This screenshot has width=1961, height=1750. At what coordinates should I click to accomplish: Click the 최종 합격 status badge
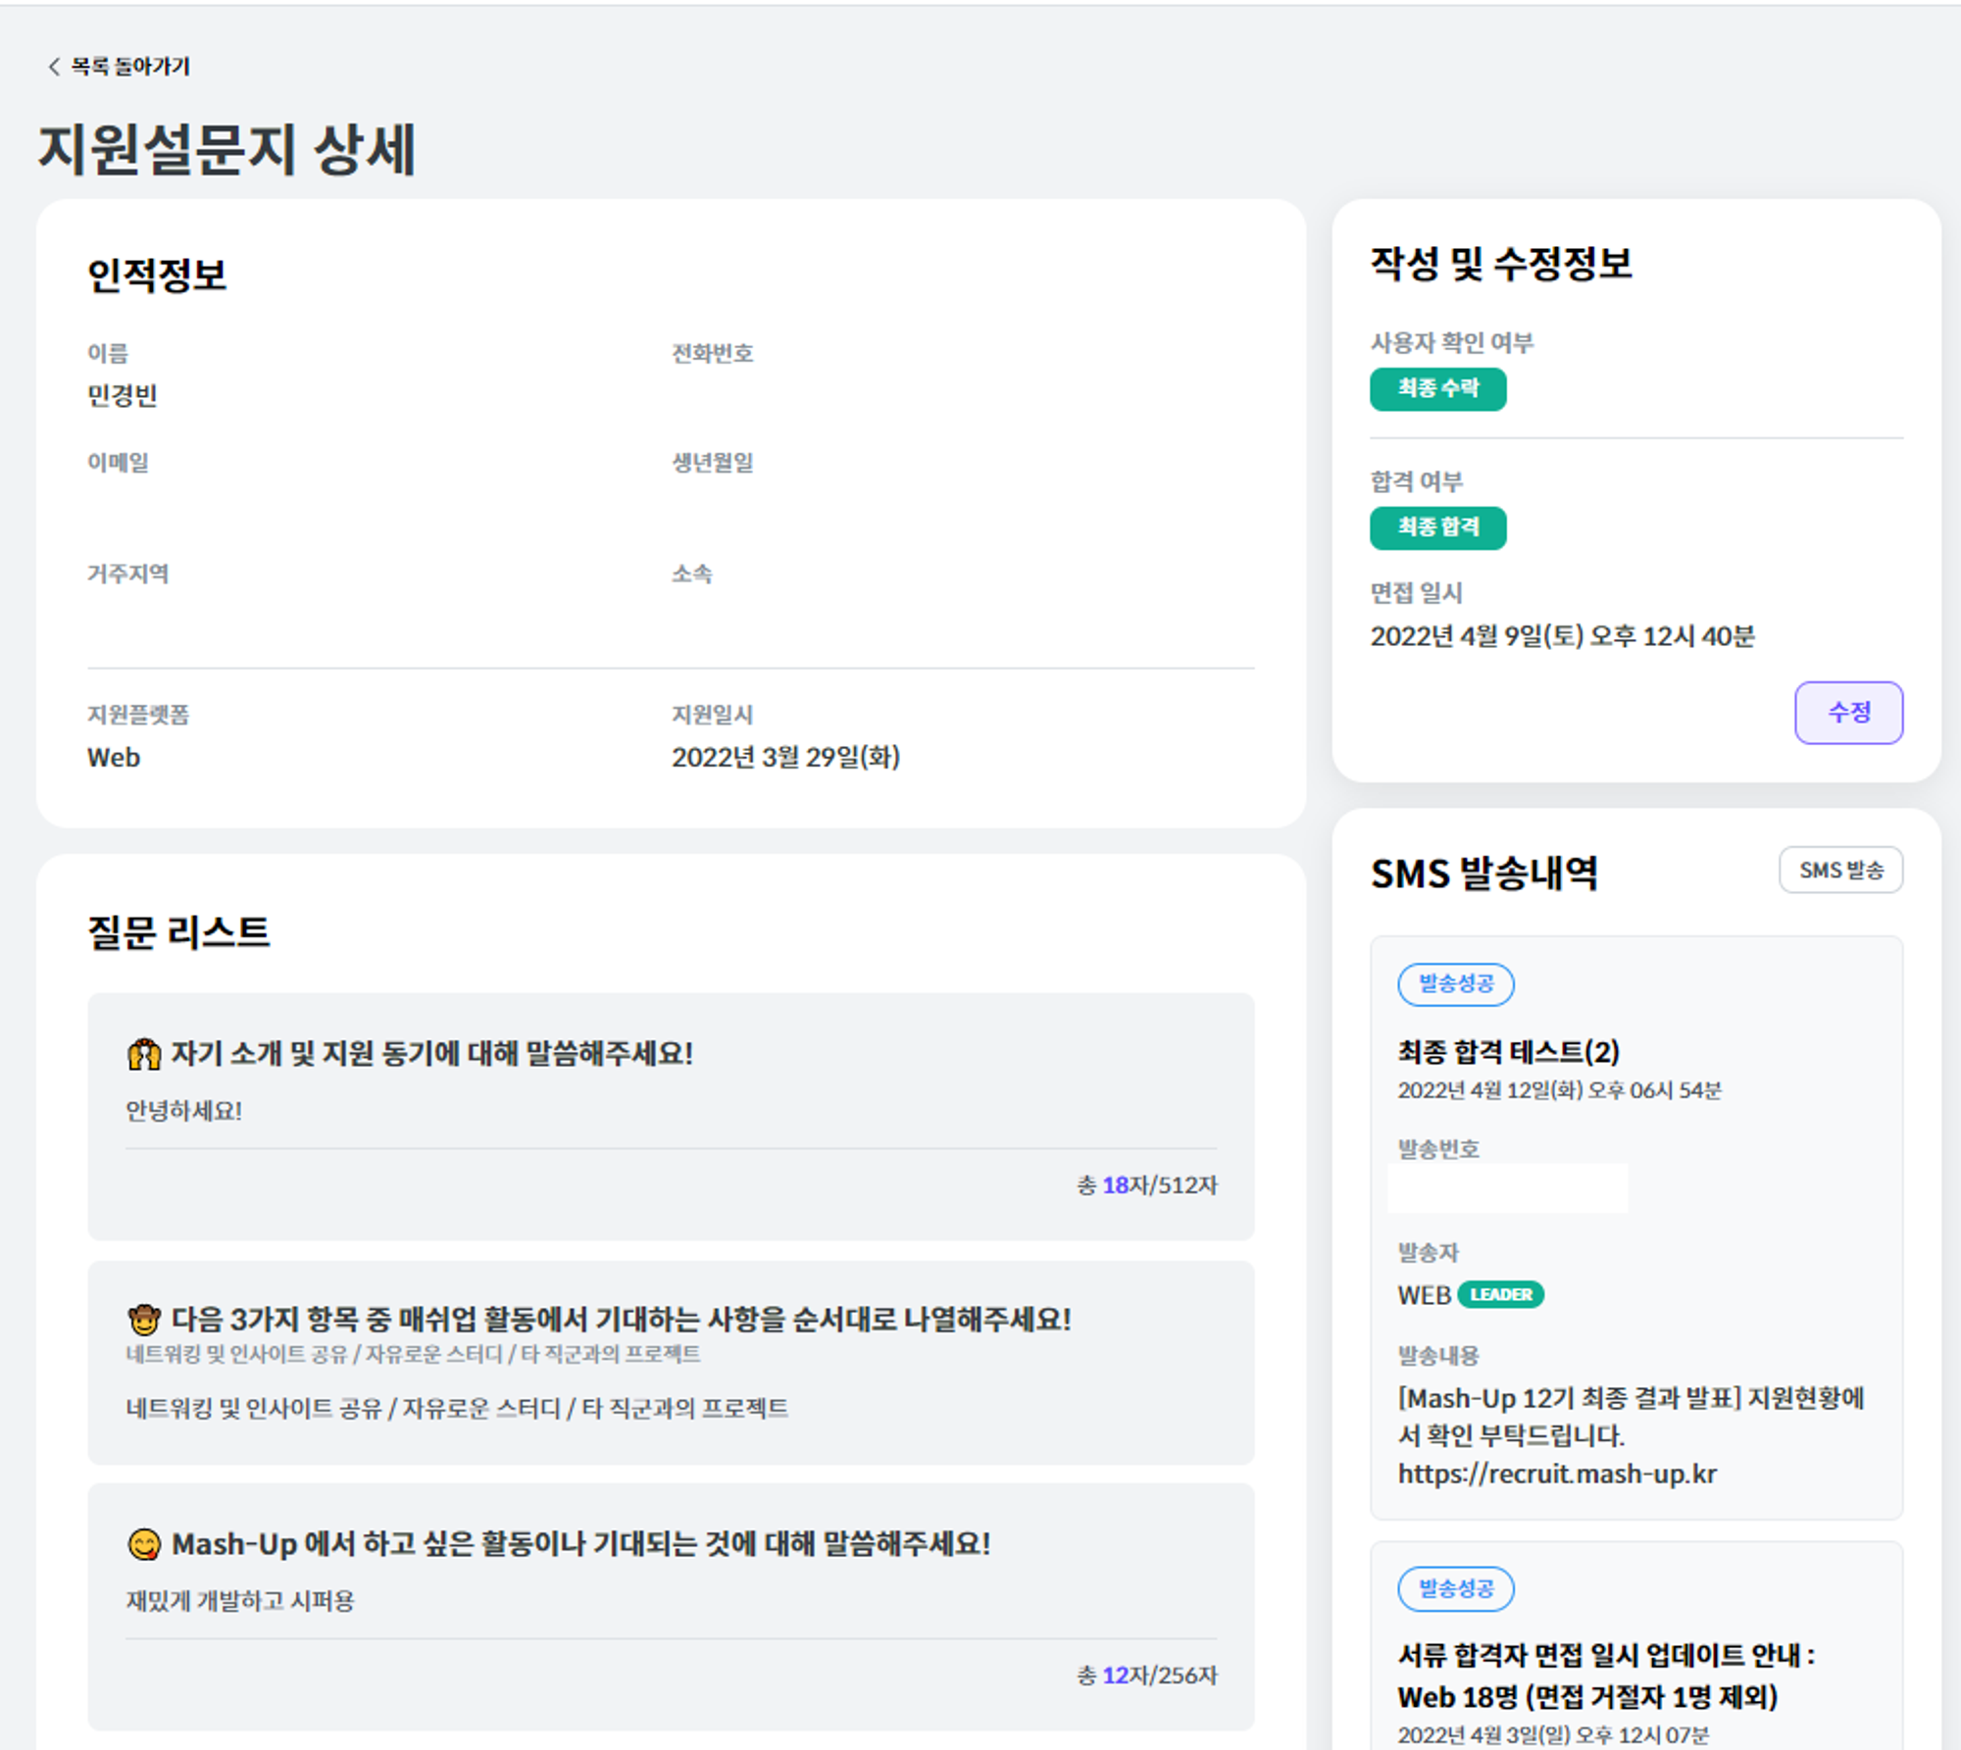point(1436,528)
